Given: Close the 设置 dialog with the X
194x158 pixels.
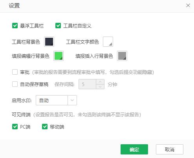Looking at the screenshot, I should [x=188, y=6].
